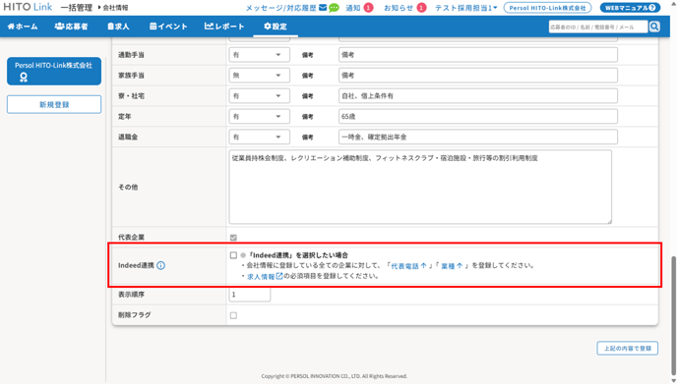Open the WEBマニュアル help button

[630, 8]
